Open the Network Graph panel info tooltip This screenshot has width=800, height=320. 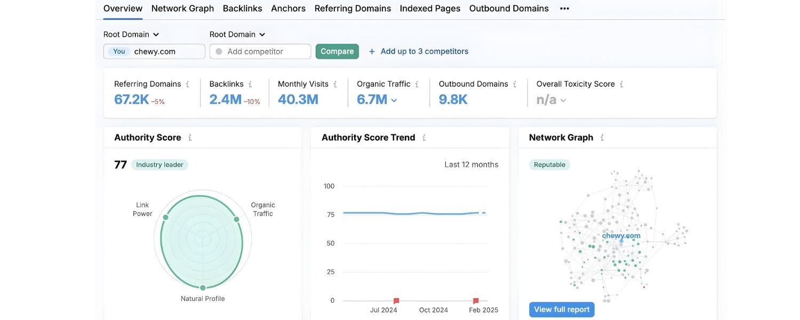(602, 137)
